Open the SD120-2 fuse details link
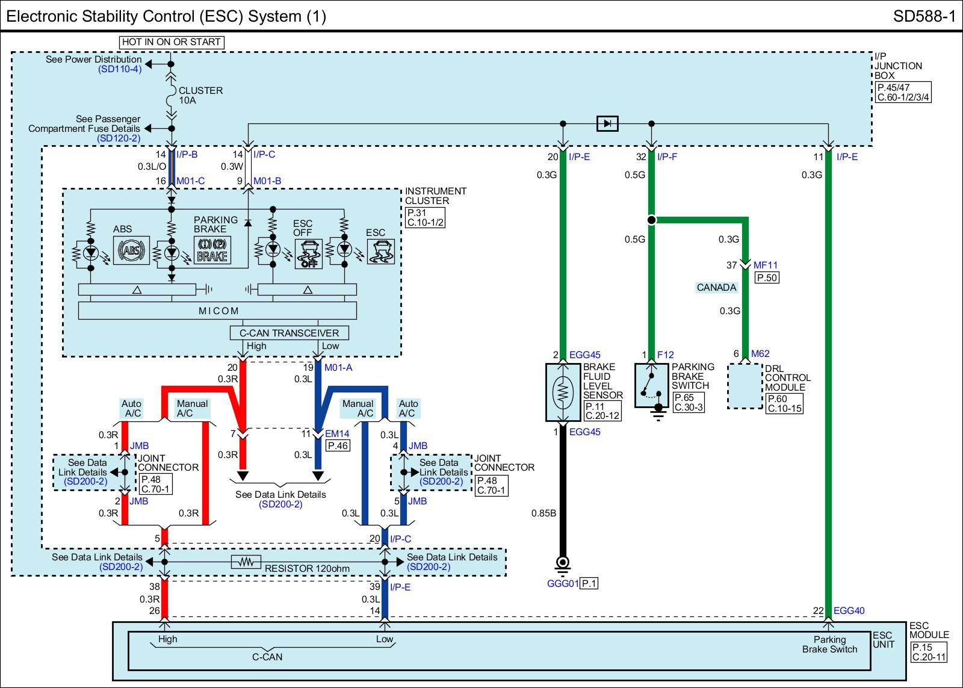 119,138
